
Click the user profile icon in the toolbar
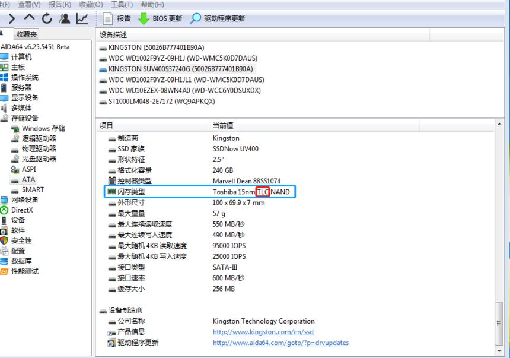click(x=65, y=18)
